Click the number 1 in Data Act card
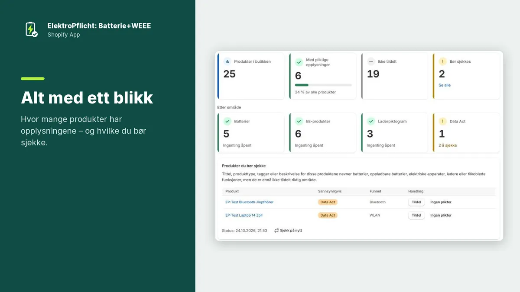The image size is (520, 292). [x=442, y=134]
